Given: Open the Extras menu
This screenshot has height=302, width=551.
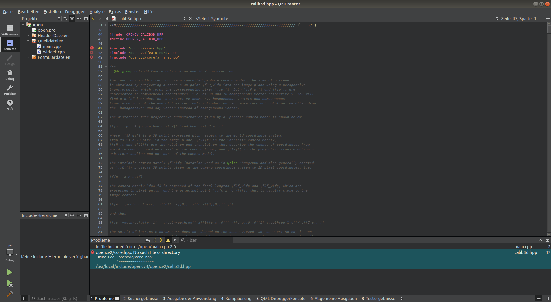Looking at the screenshot, I should [115, 12].
